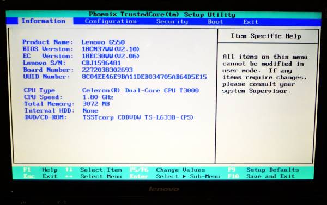
Task: Click the up-down arrows Select Item icon
Action: tap(69, 170)
